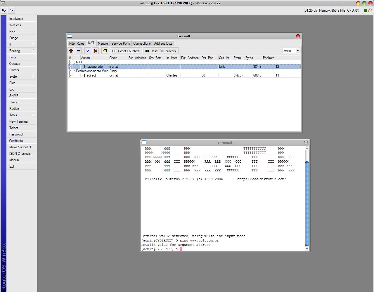Click the Redo arrow in the WinBox toolbar
Screen dimensions: 374x292
pos(11,10)
